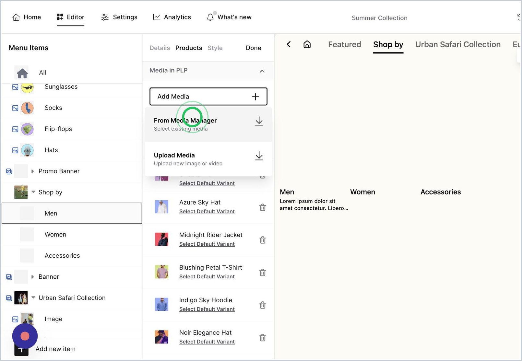Select the All menu item home icon
Image resolution: width=522 pixels, height=361 pixels.
click(22, 73)
